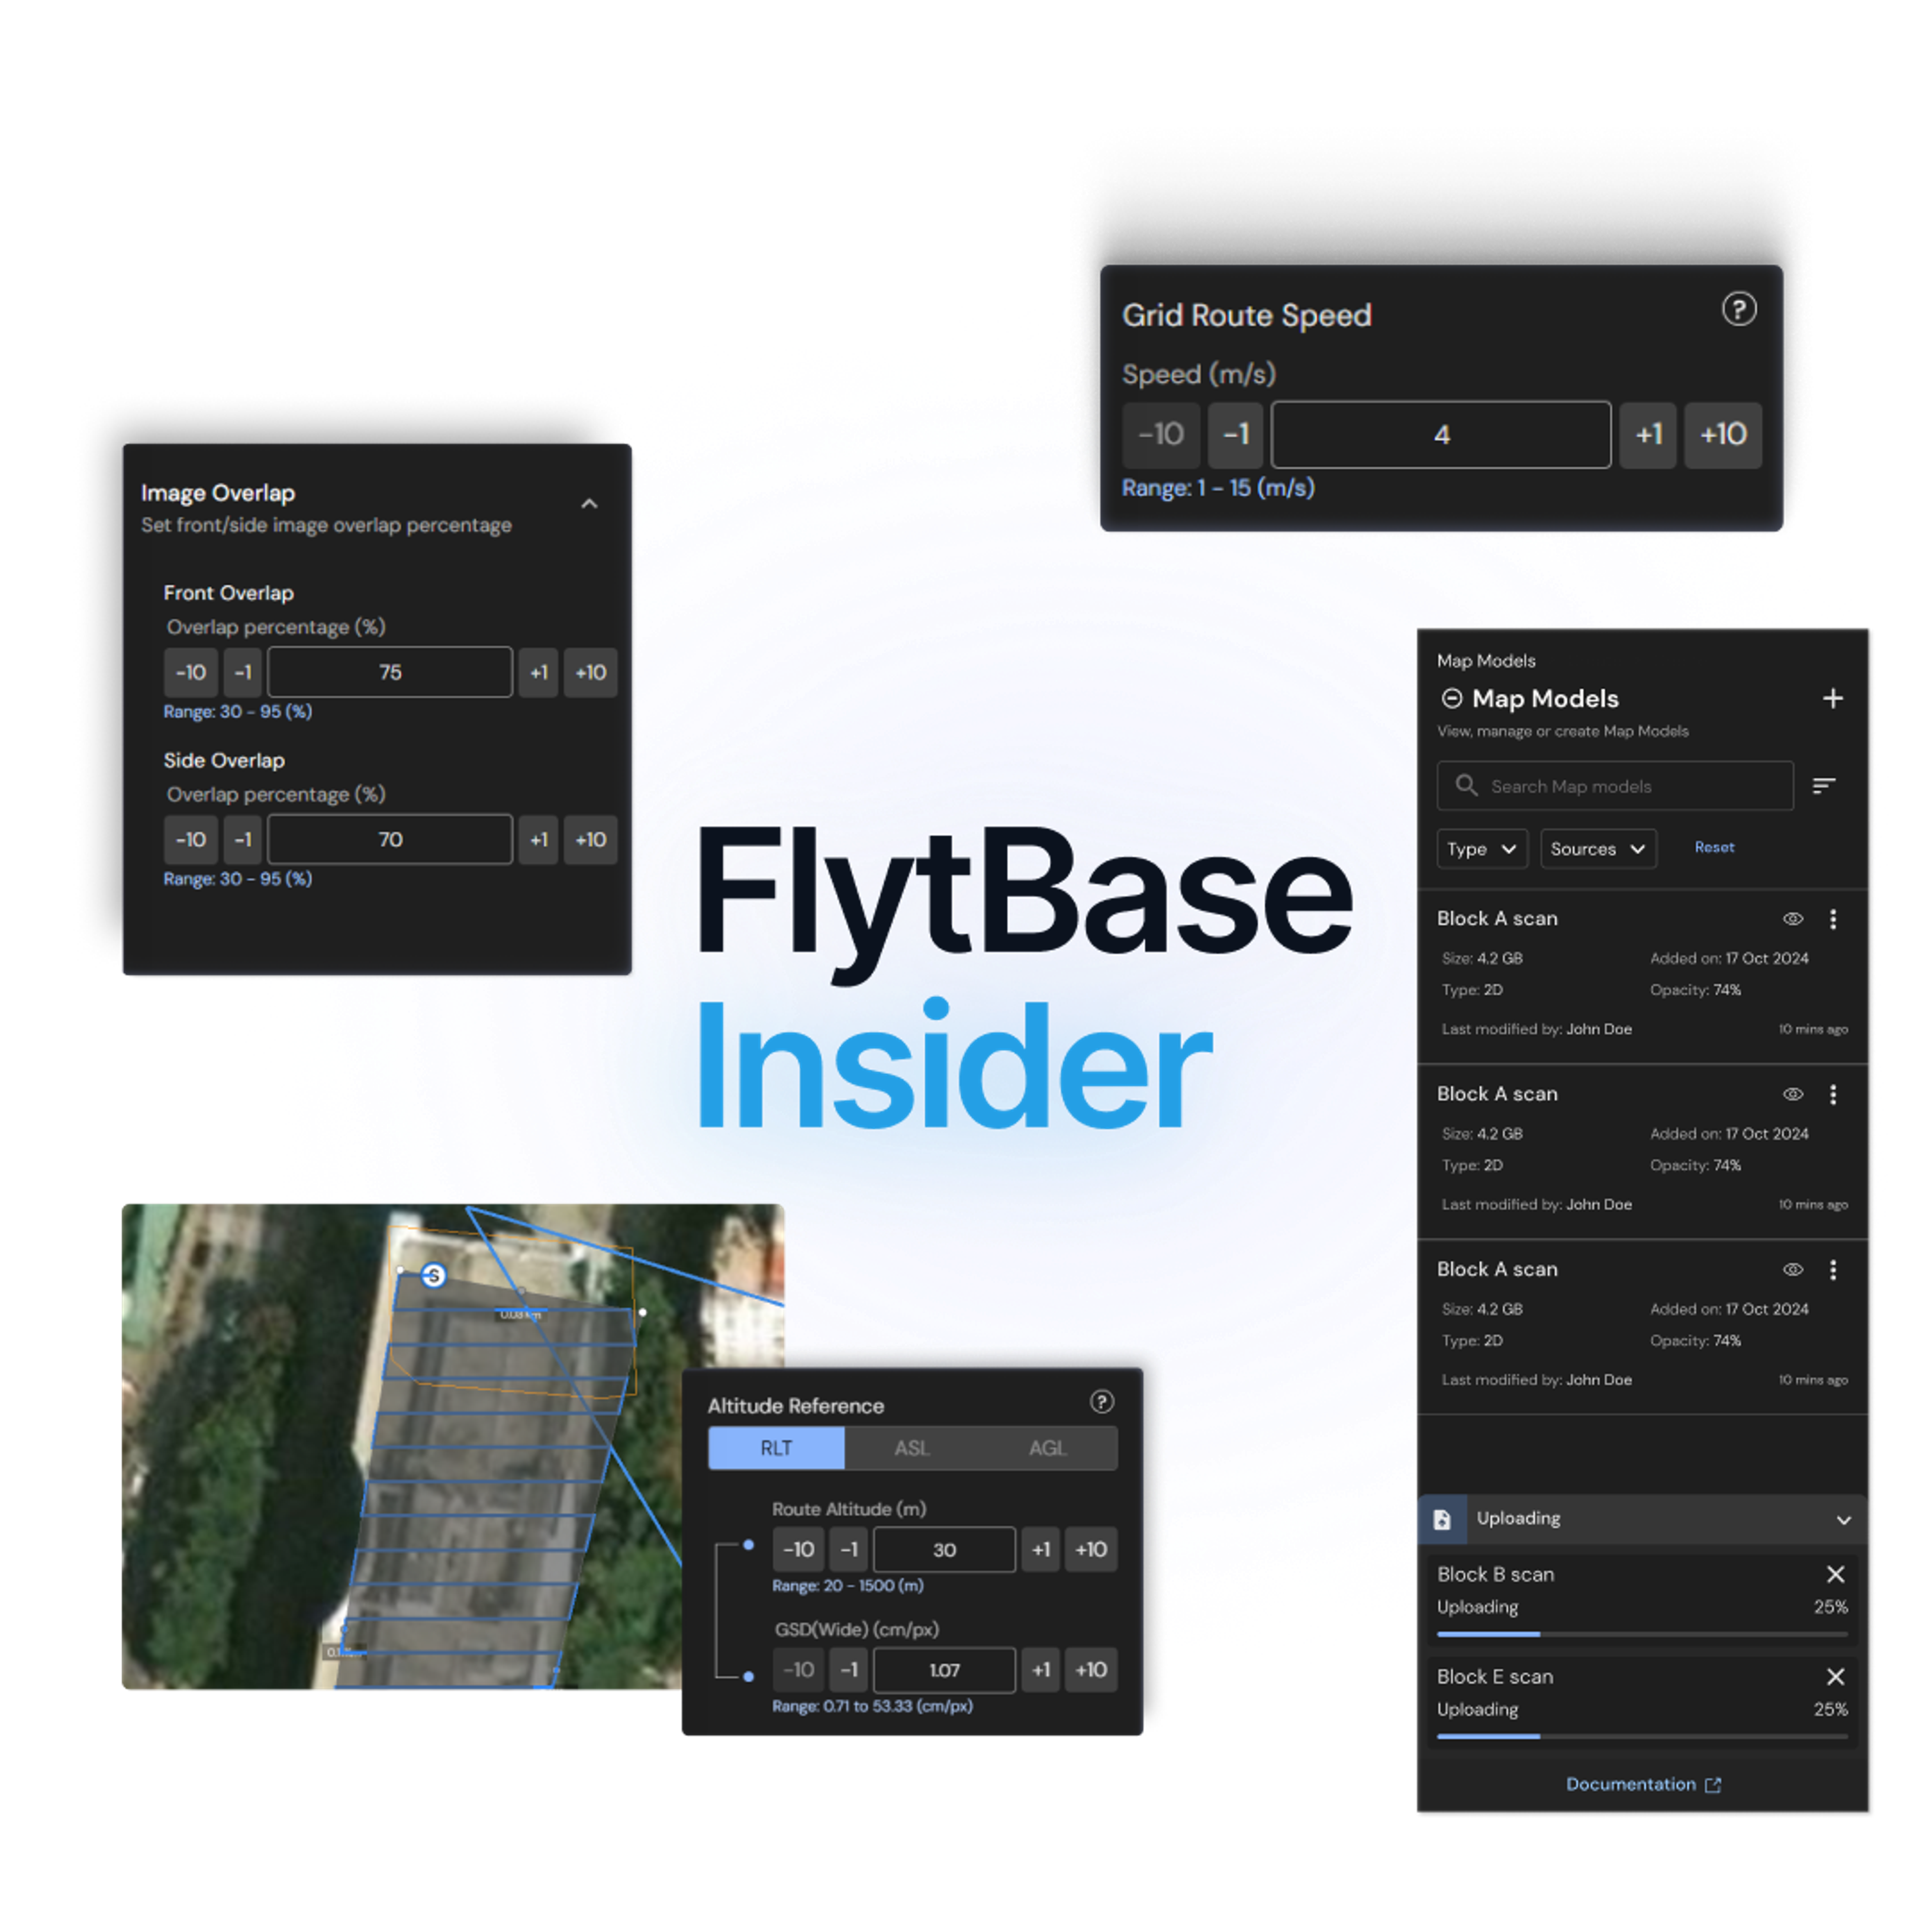Click the Front Overlap field showing 75

point(390,672)
